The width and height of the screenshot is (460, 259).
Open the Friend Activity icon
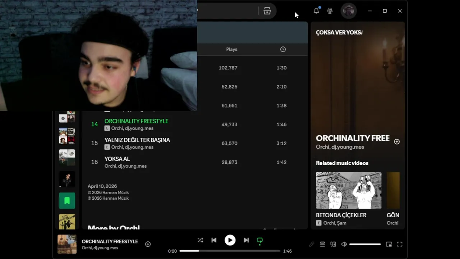330,11
